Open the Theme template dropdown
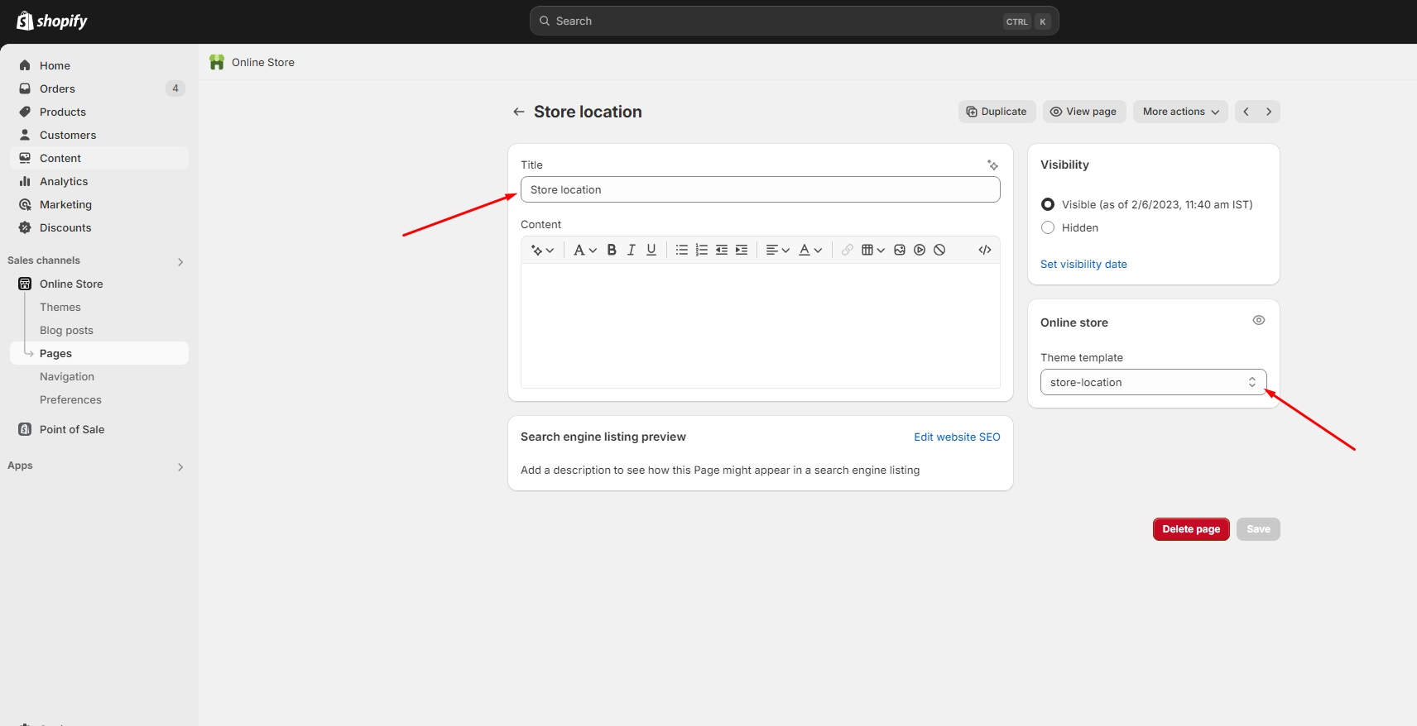This screenshot has height=726, width=1417. (x=1153, y=382)
